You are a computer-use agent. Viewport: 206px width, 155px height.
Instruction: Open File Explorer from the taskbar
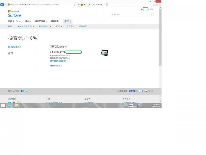[x=16, y=106]
